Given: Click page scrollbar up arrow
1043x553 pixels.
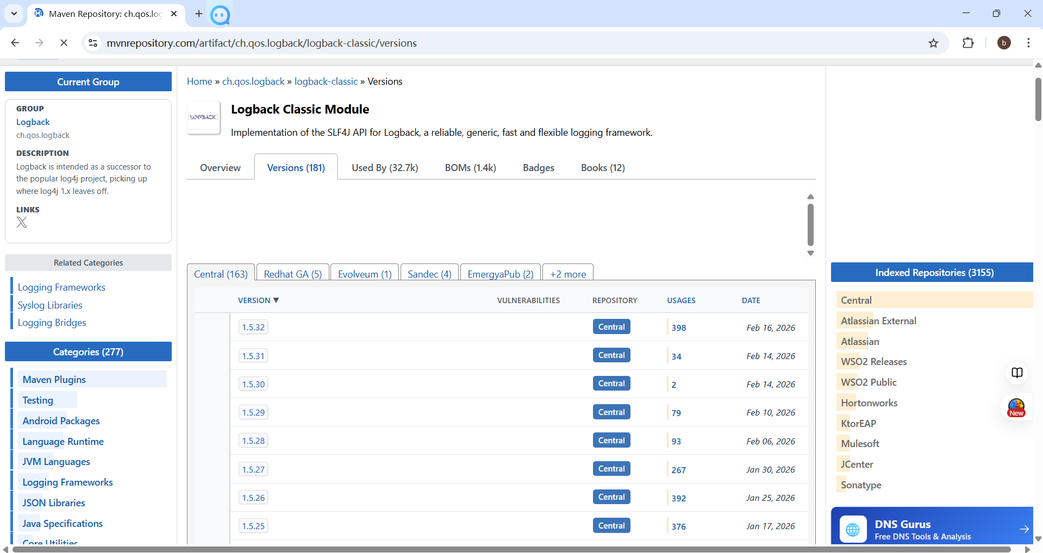Looking at the screenshot, I should (x=1038, y=65).
